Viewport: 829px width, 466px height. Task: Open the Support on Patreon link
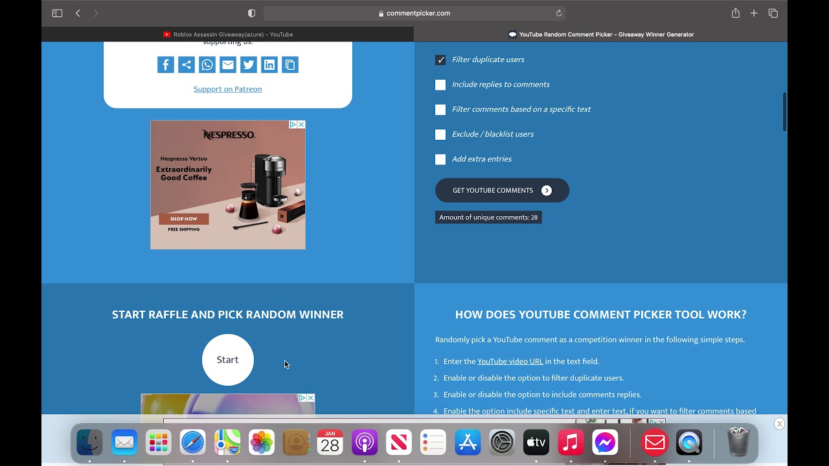click(x=228, y=89)
